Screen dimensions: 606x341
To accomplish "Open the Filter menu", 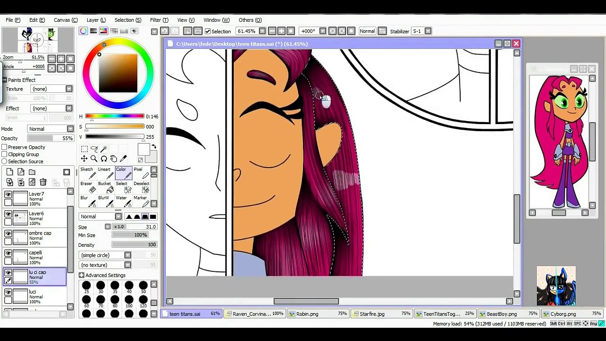I will pos(159,20).
